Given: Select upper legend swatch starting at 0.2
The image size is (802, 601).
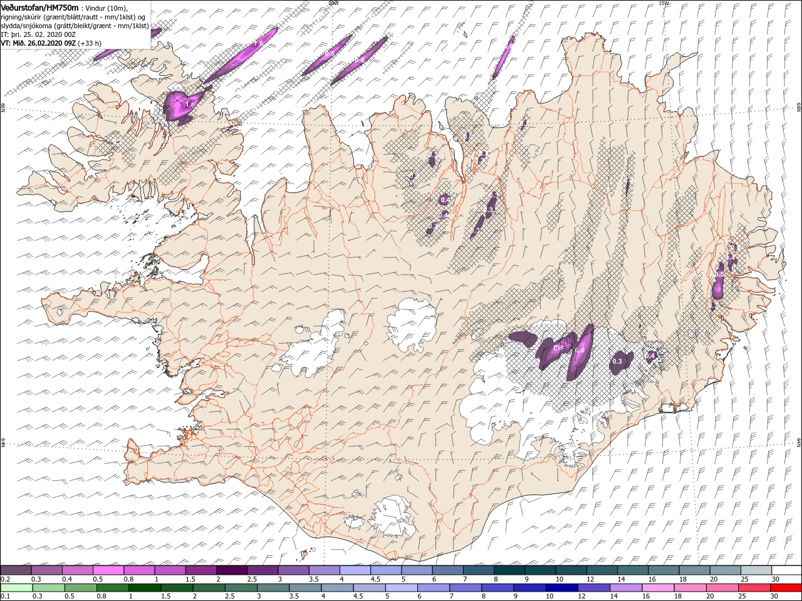Looking at the screenshot, I should pyautogui.click(x=16, y=570).
